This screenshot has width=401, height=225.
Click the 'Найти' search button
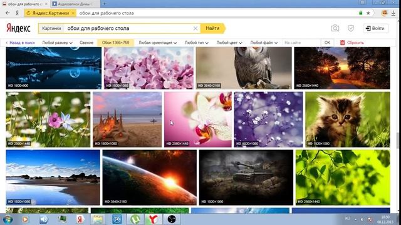point(213,28)
